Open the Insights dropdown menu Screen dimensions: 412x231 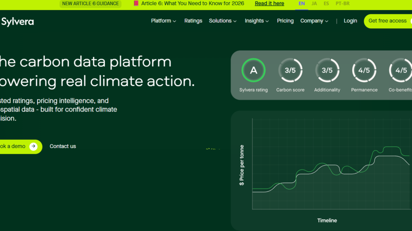click(x=257, y=21)
